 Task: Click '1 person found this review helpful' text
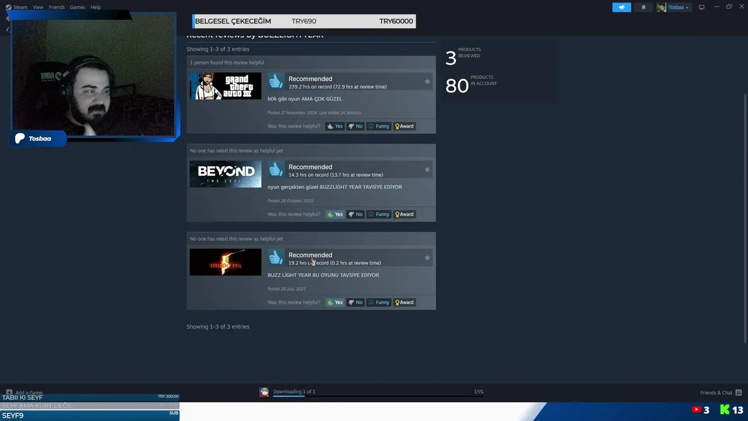(x=227, y=63)
